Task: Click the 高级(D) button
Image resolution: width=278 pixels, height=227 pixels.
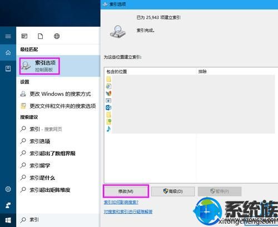Action: click(173, 191)
